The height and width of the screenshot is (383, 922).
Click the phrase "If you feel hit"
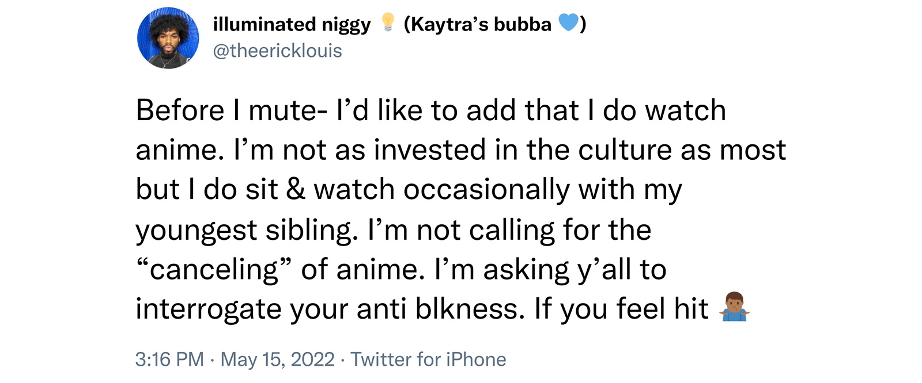621,309
